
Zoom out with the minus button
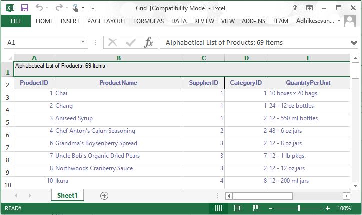point(270,209)
